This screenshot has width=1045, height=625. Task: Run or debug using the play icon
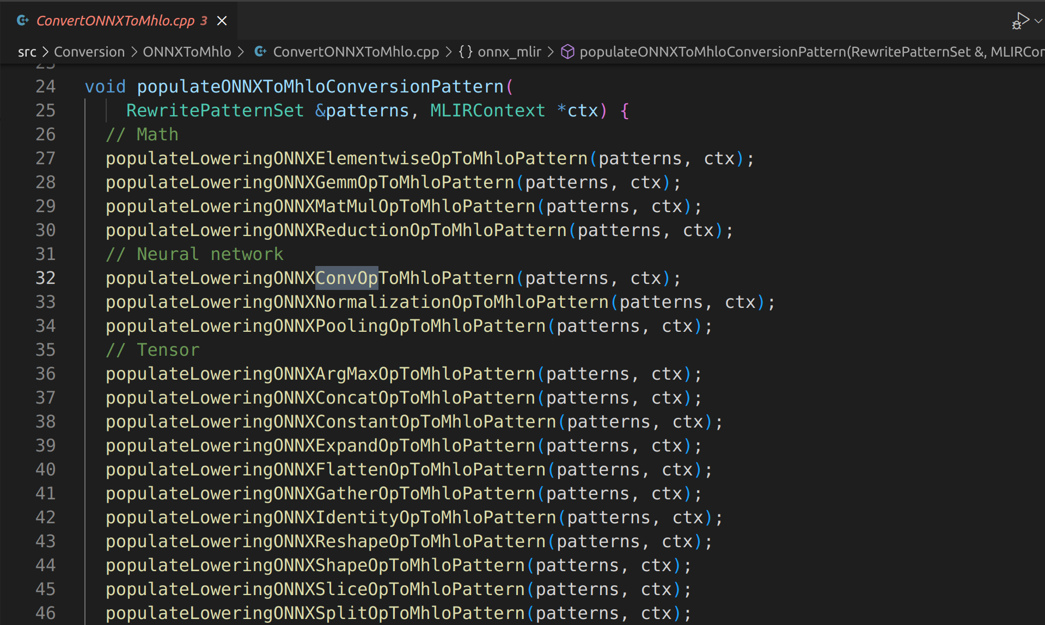[x=1020, y=21]
